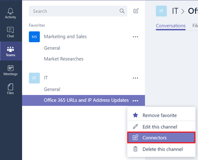Screen dimensions: 198x160
Task: Select Connectors in the context menu
Action: [161, 137]
